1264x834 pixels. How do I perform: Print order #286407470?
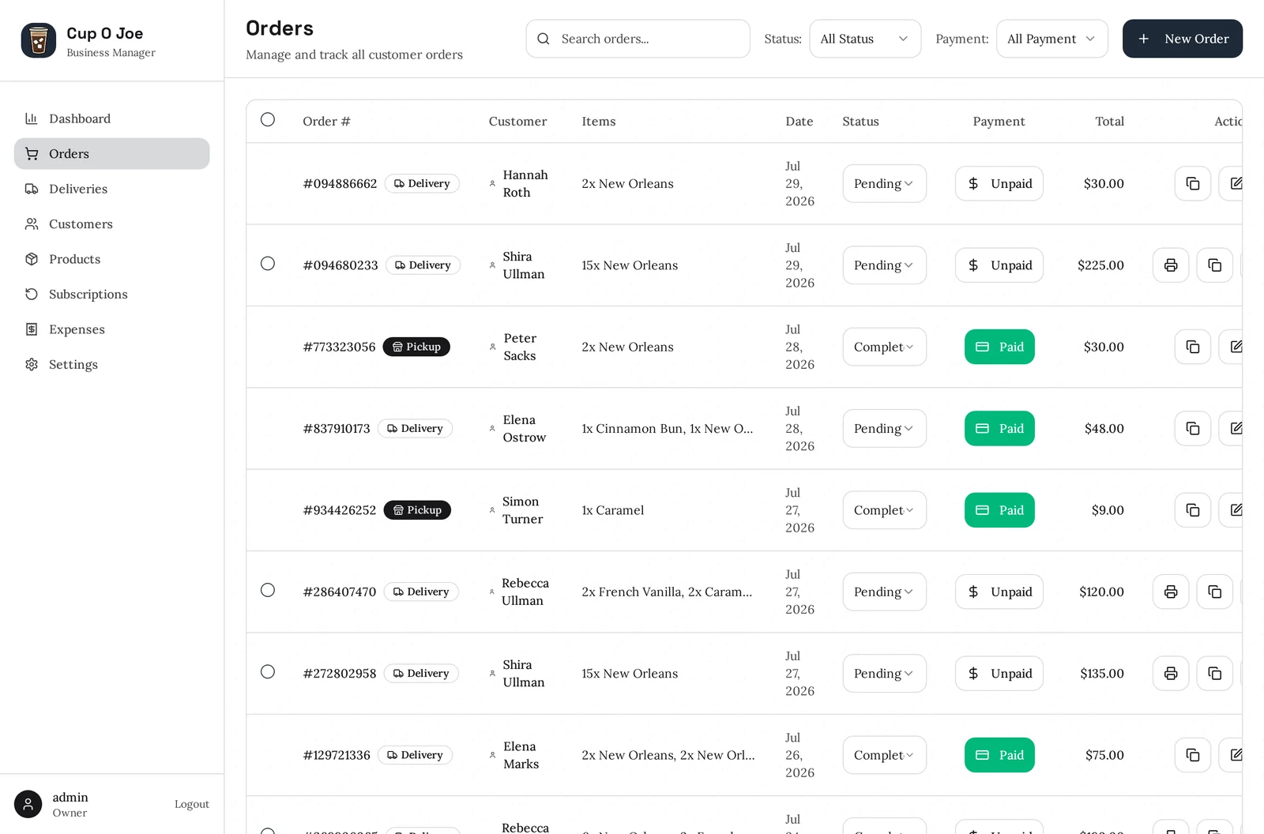point(1171,592)
